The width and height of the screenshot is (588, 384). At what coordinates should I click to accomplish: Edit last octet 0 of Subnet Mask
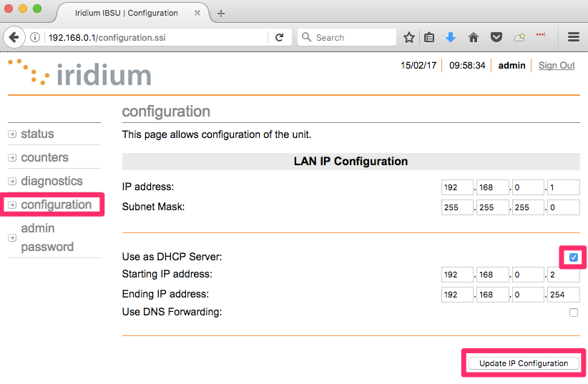click(x=564, y=207)
